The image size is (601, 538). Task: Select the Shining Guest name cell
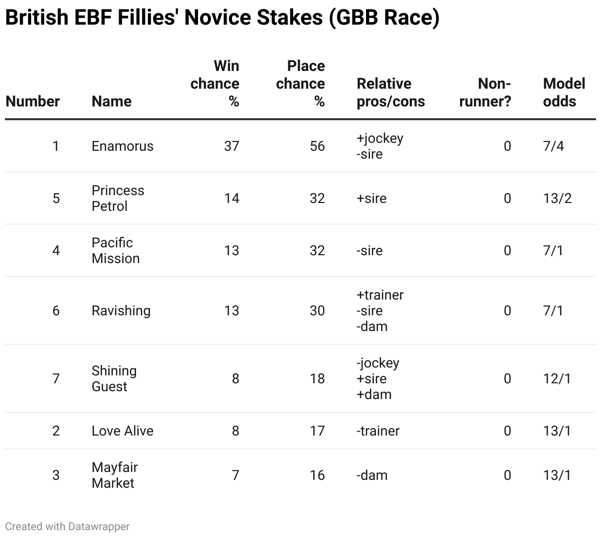(x=114, y=379)
